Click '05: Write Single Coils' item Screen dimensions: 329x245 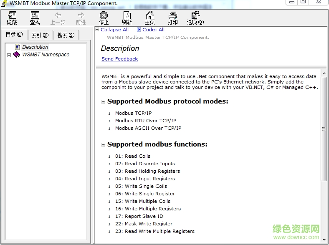click(x=141, y=186)
